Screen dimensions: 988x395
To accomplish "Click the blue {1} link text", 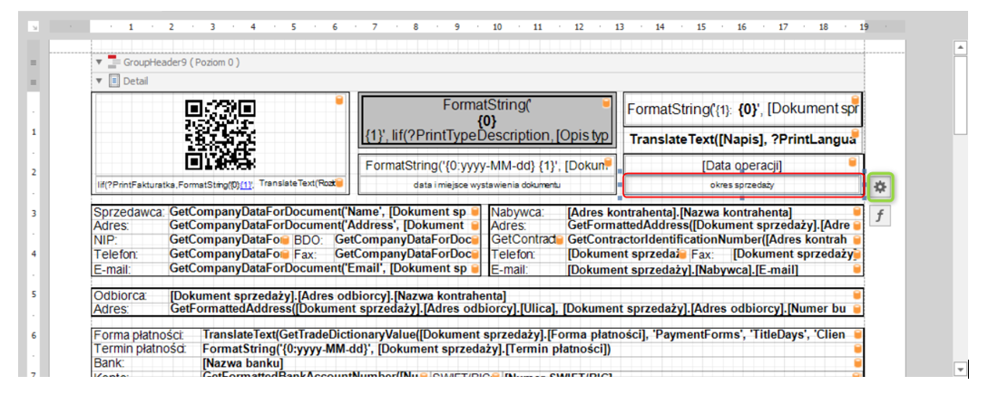I will (247, 185).
